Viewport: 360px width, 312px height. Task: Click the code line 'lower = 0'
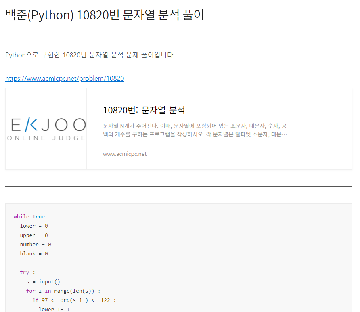(34, 226)
